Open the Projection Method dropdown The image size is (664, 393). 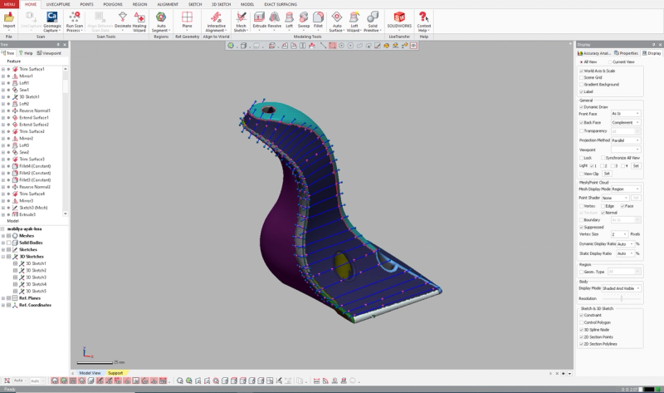[x=626, y=140]
